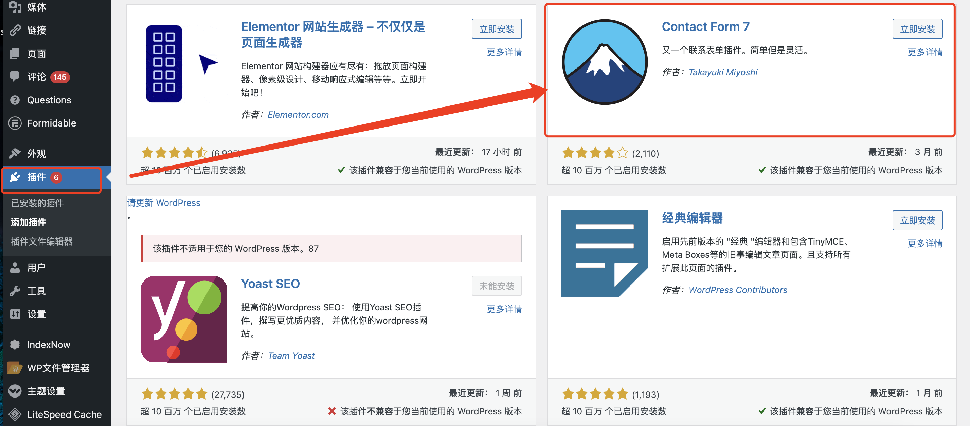
Task: Click the Contact Form 7 mountain logo
Action: 605,62
